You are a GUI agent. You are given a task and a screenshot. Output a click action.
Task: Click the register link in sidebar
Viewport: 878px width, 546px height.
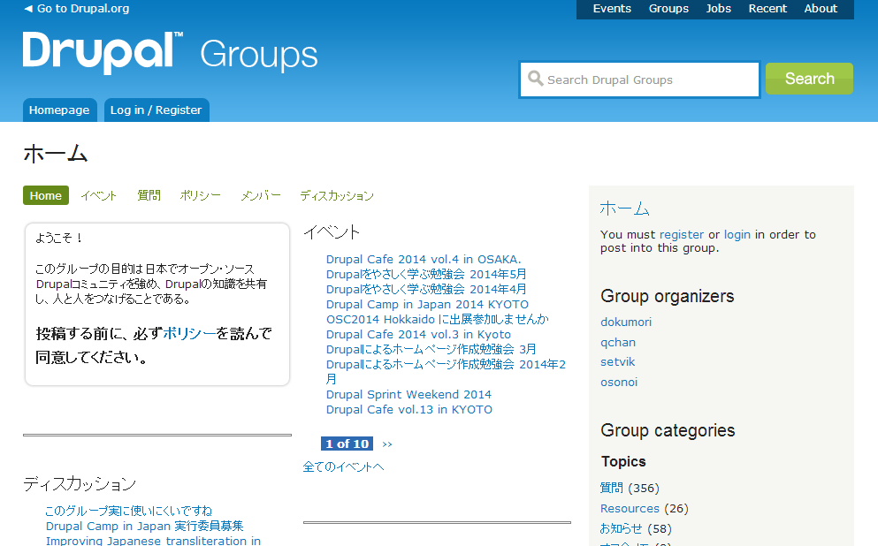[x=682, y=235]
